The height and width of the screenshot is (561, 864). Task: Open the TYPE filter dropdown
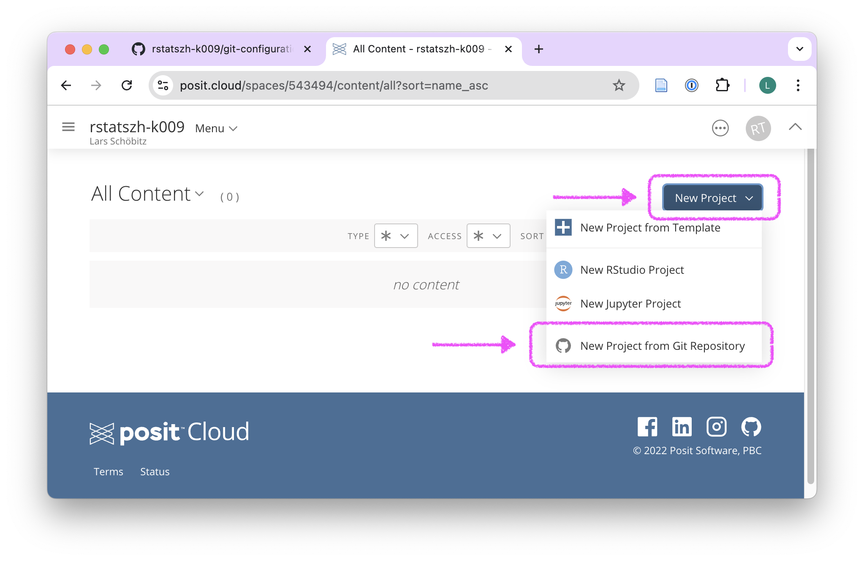coord(396,236)
